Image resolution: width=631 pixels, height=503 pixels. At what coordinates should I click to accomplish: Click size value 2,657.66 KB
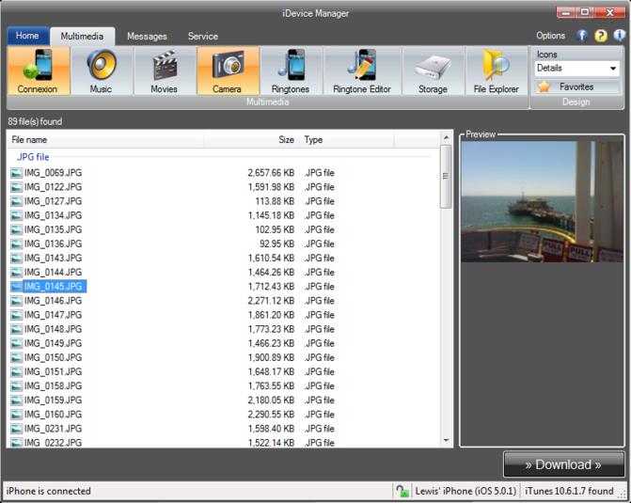271,173
